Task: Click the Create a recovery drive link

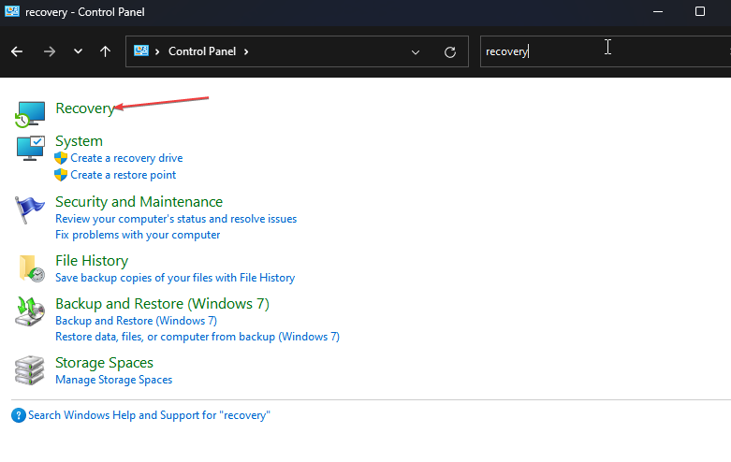Action: click(126, 158)
